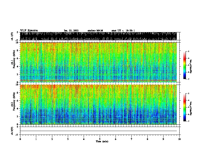Viewport: 202px width, 156px height.
Task: Click the 2 minute time-axis tick label
Action: click(52, 139)
